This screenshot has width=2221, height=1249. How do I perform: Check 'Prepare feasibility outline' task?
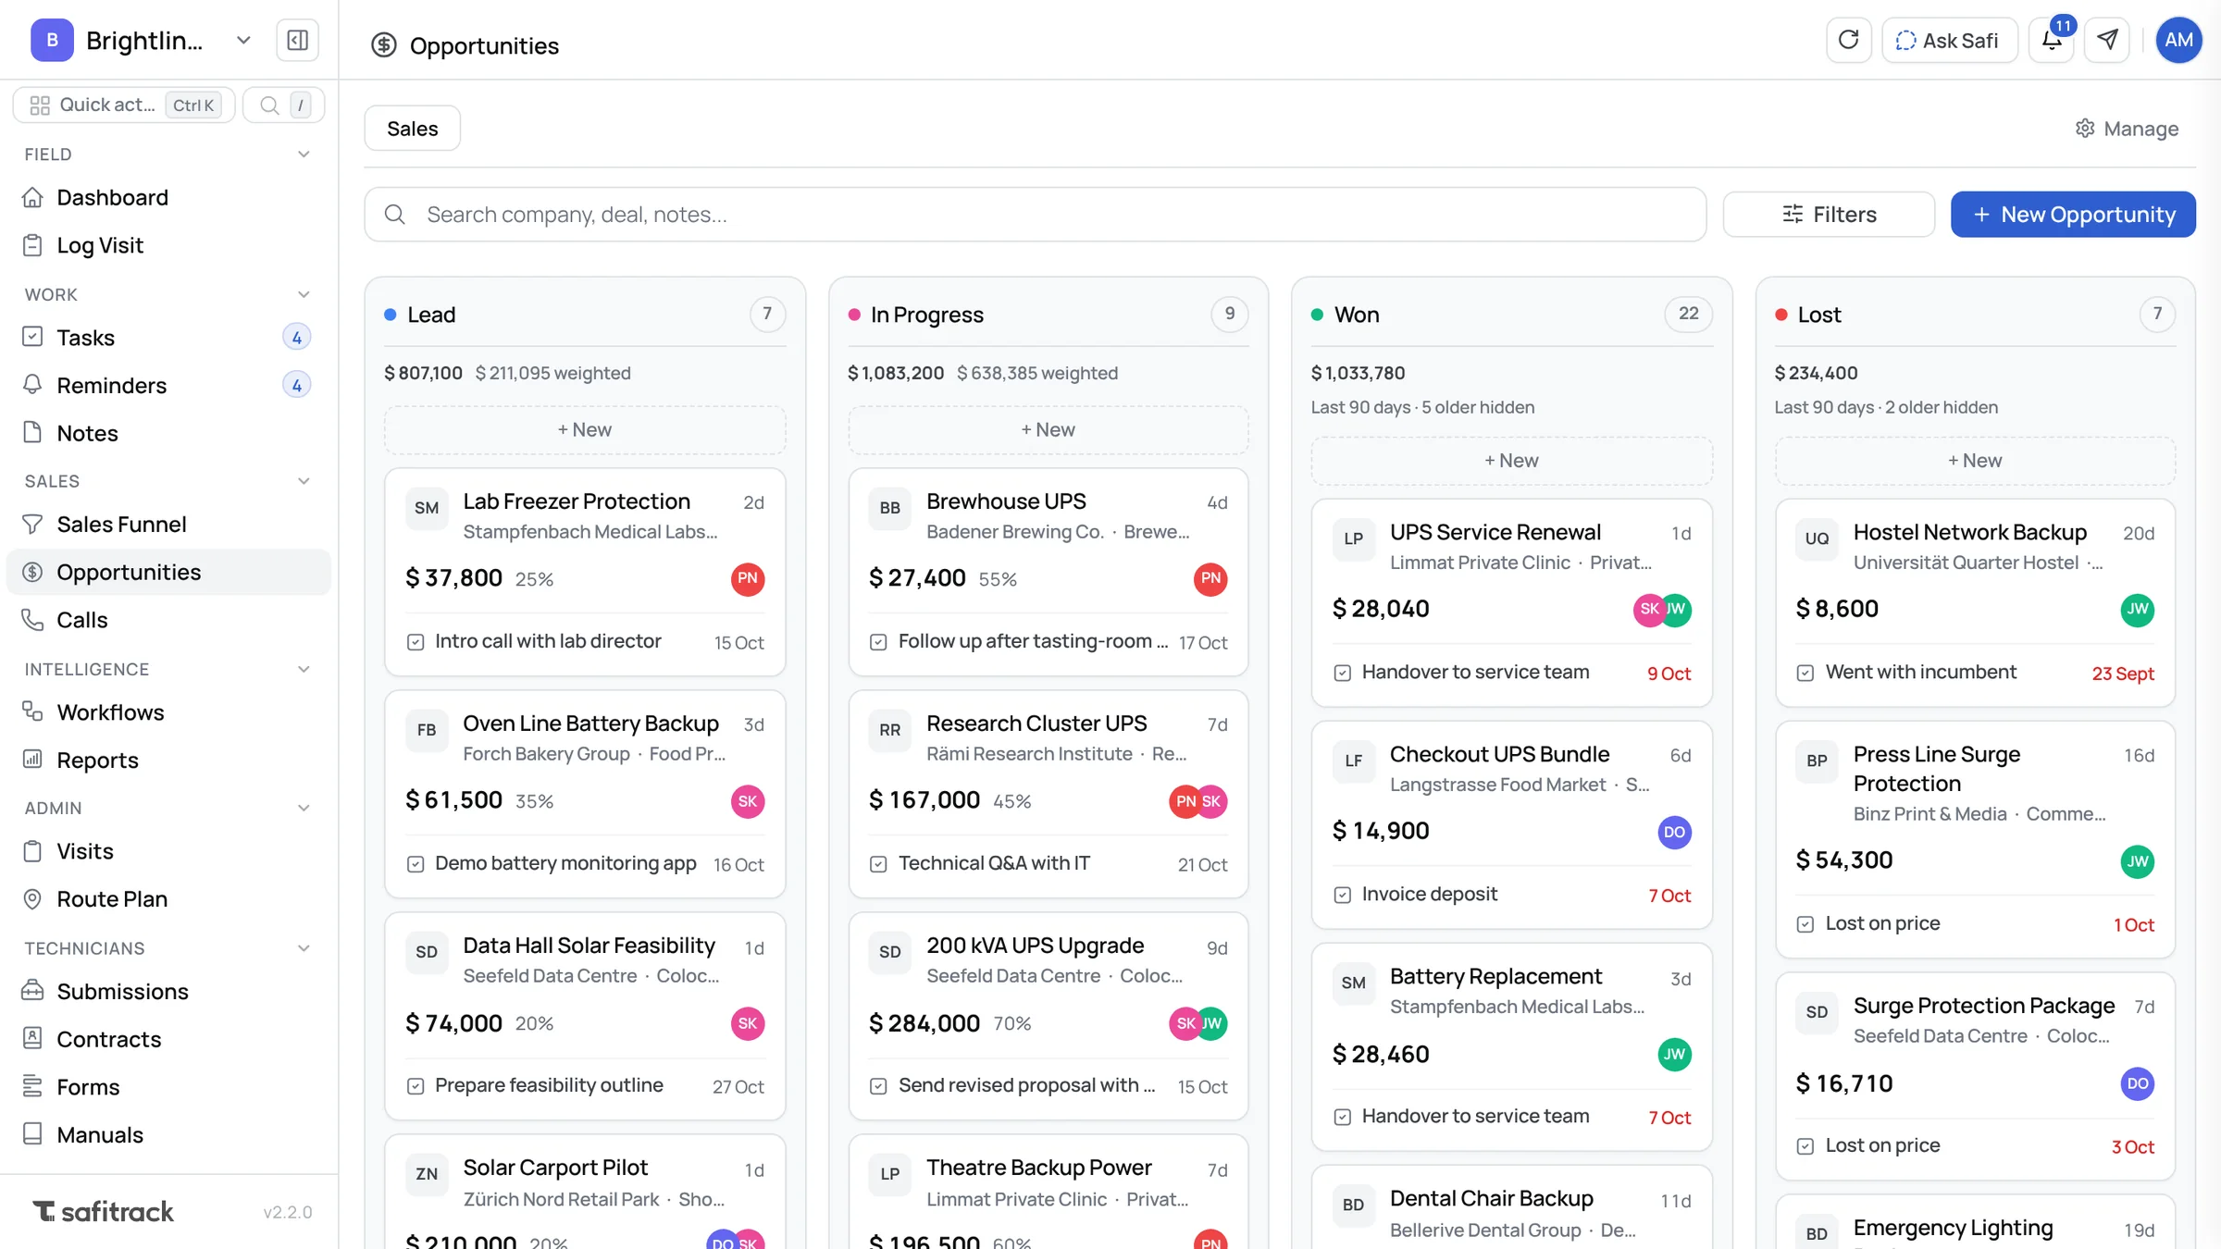pos(416,1086)
